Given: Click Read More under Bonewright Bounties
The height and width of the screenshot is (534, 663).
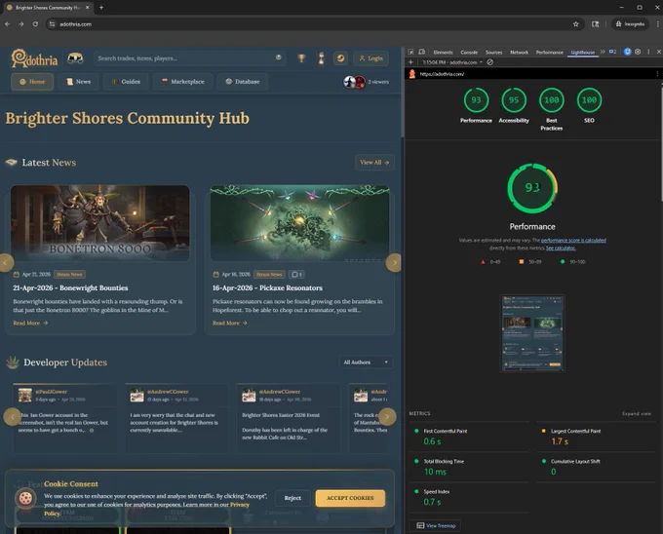Looking at the screenshot, I should tap(30, 323).
